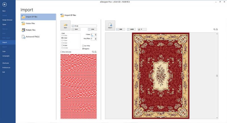The height and width of the screenshot is (123, 227).
Task: Click the Import EP files header icon
Action: (62, 15)
